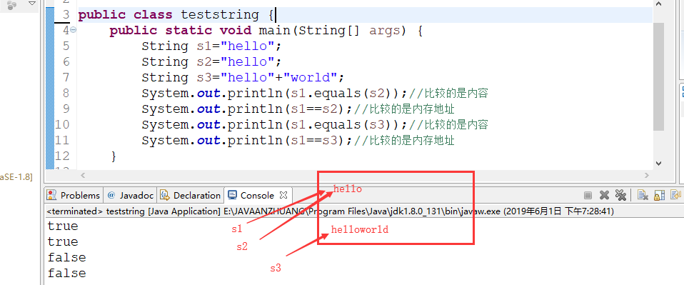Click the focus task icon in left panel
The image size is (684, 285).
[x=12, y=5]
